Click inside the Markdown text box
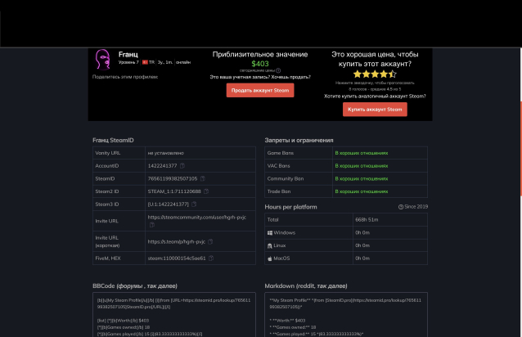 click(345, 315)
